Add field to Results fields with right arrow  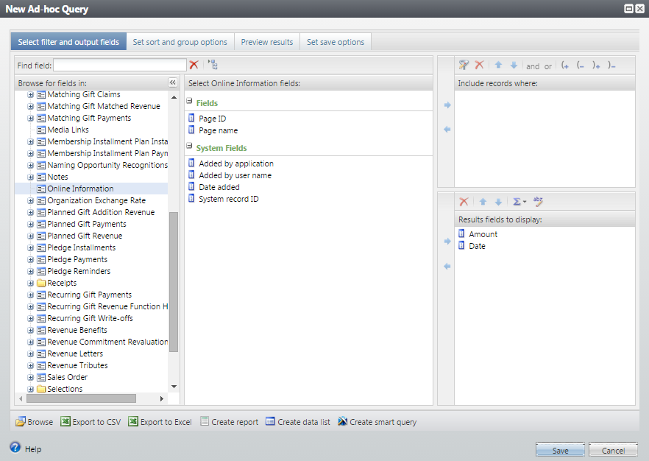tap(447, 241)
